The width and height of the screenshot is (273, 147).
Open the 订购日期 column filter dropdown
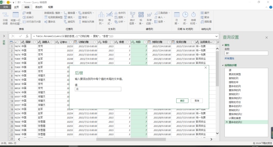click(x=96, y=42)
